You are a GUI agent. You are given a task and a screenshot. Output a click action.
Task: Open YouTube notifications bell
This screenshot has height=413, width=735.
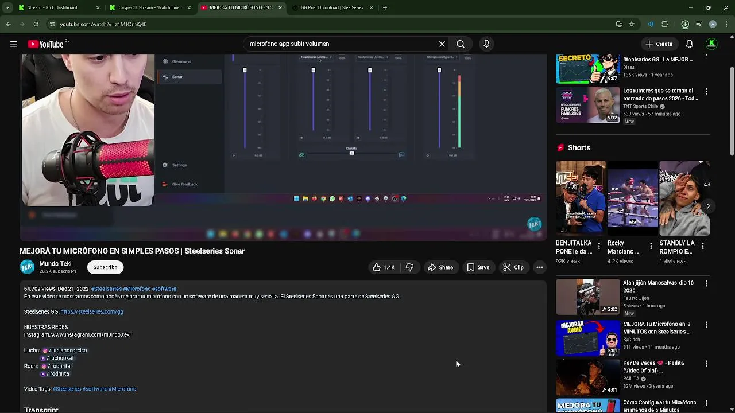(690, 44)
